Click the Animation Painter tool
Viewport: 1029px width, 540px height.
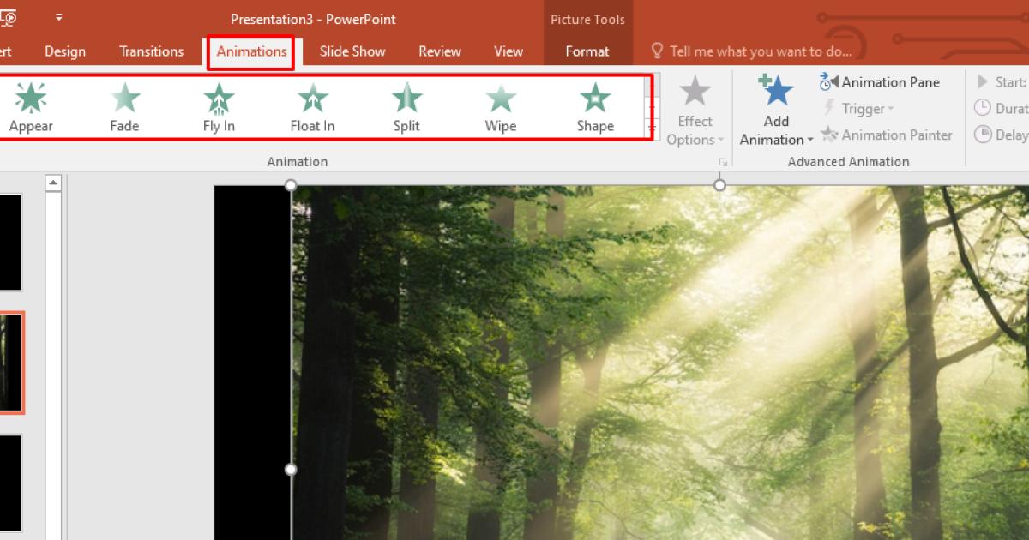point(887,135)
